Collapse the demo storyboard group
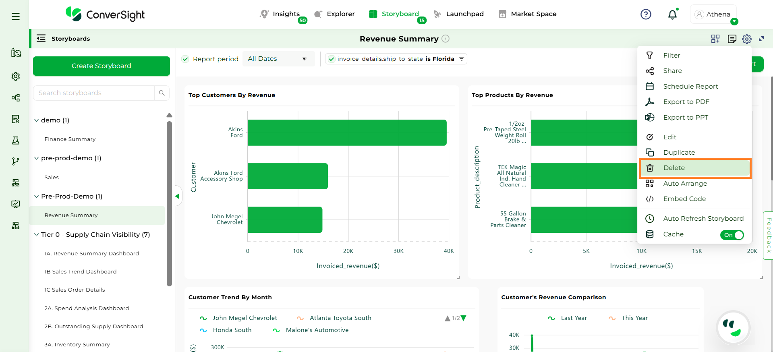The image size is (773, 352). pyautogui.click(x=37, y=120)
